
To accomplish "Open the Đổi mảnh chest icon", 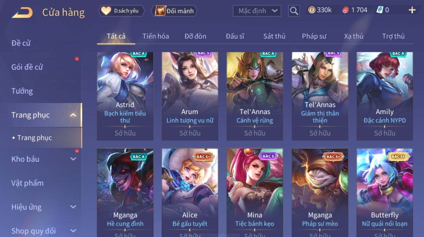I will tap(160, 11).
